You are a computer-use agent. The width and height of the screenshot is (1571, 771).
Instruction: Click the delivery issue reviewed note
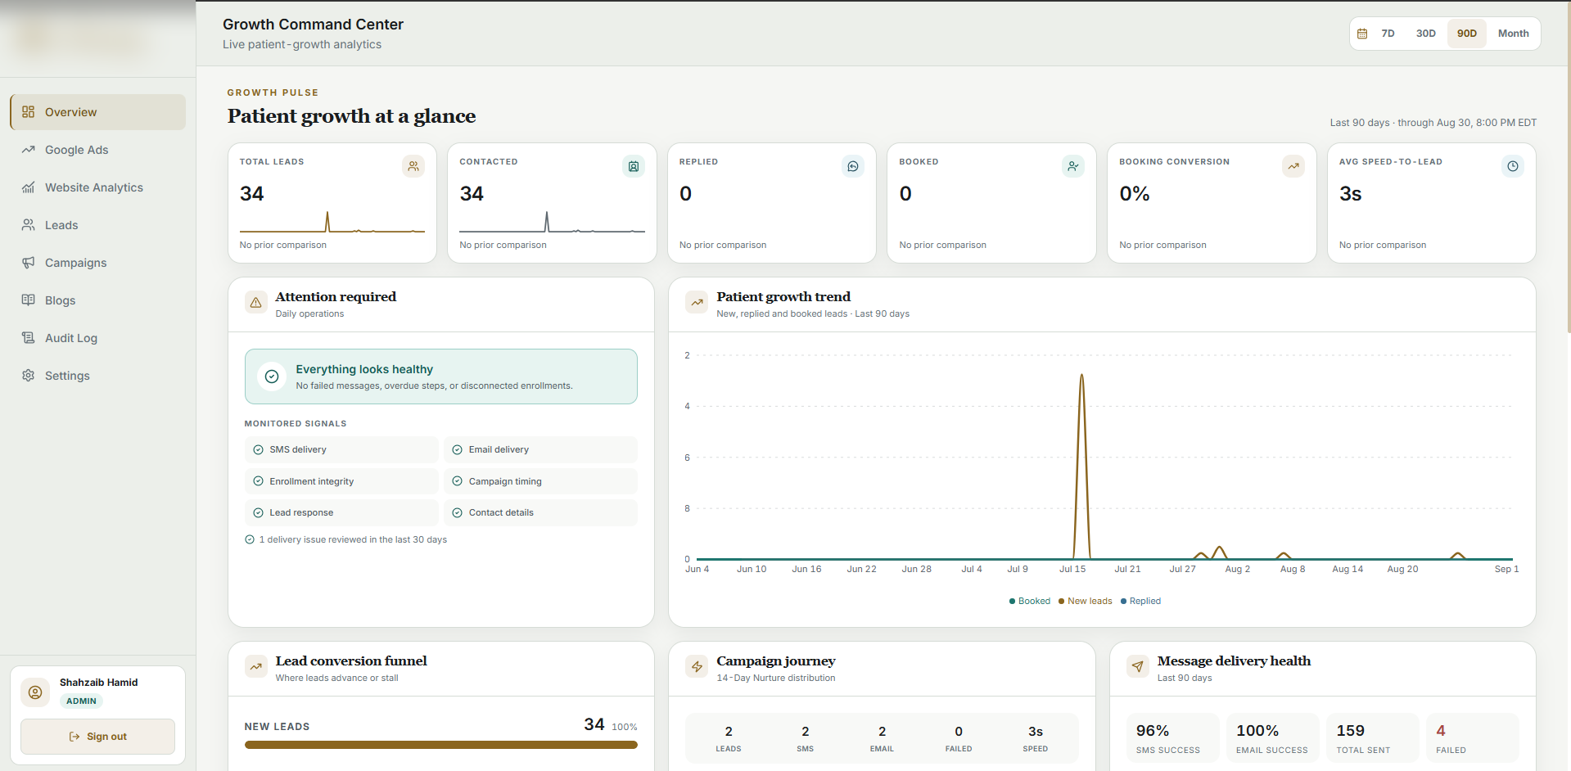346,539
